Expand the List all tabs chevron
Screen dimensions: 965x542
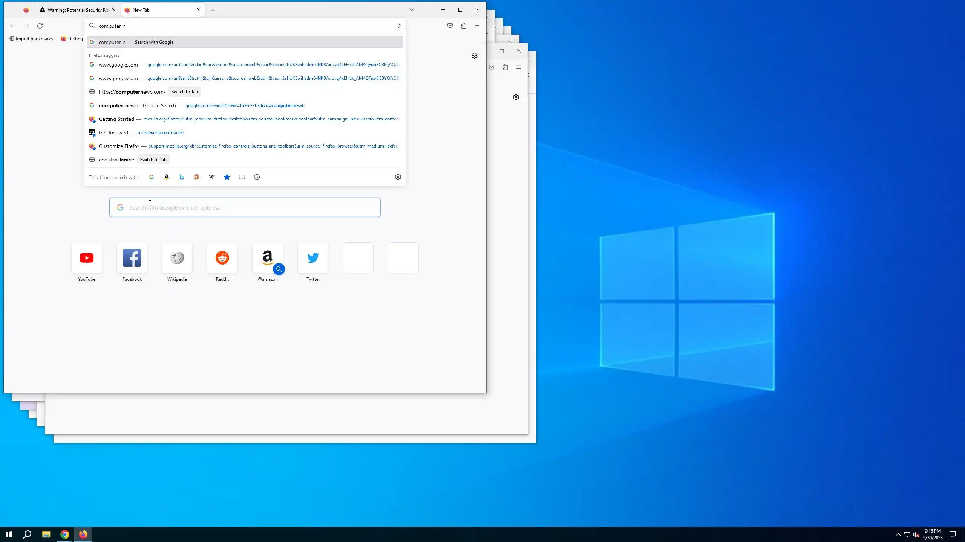click(412, 10)
